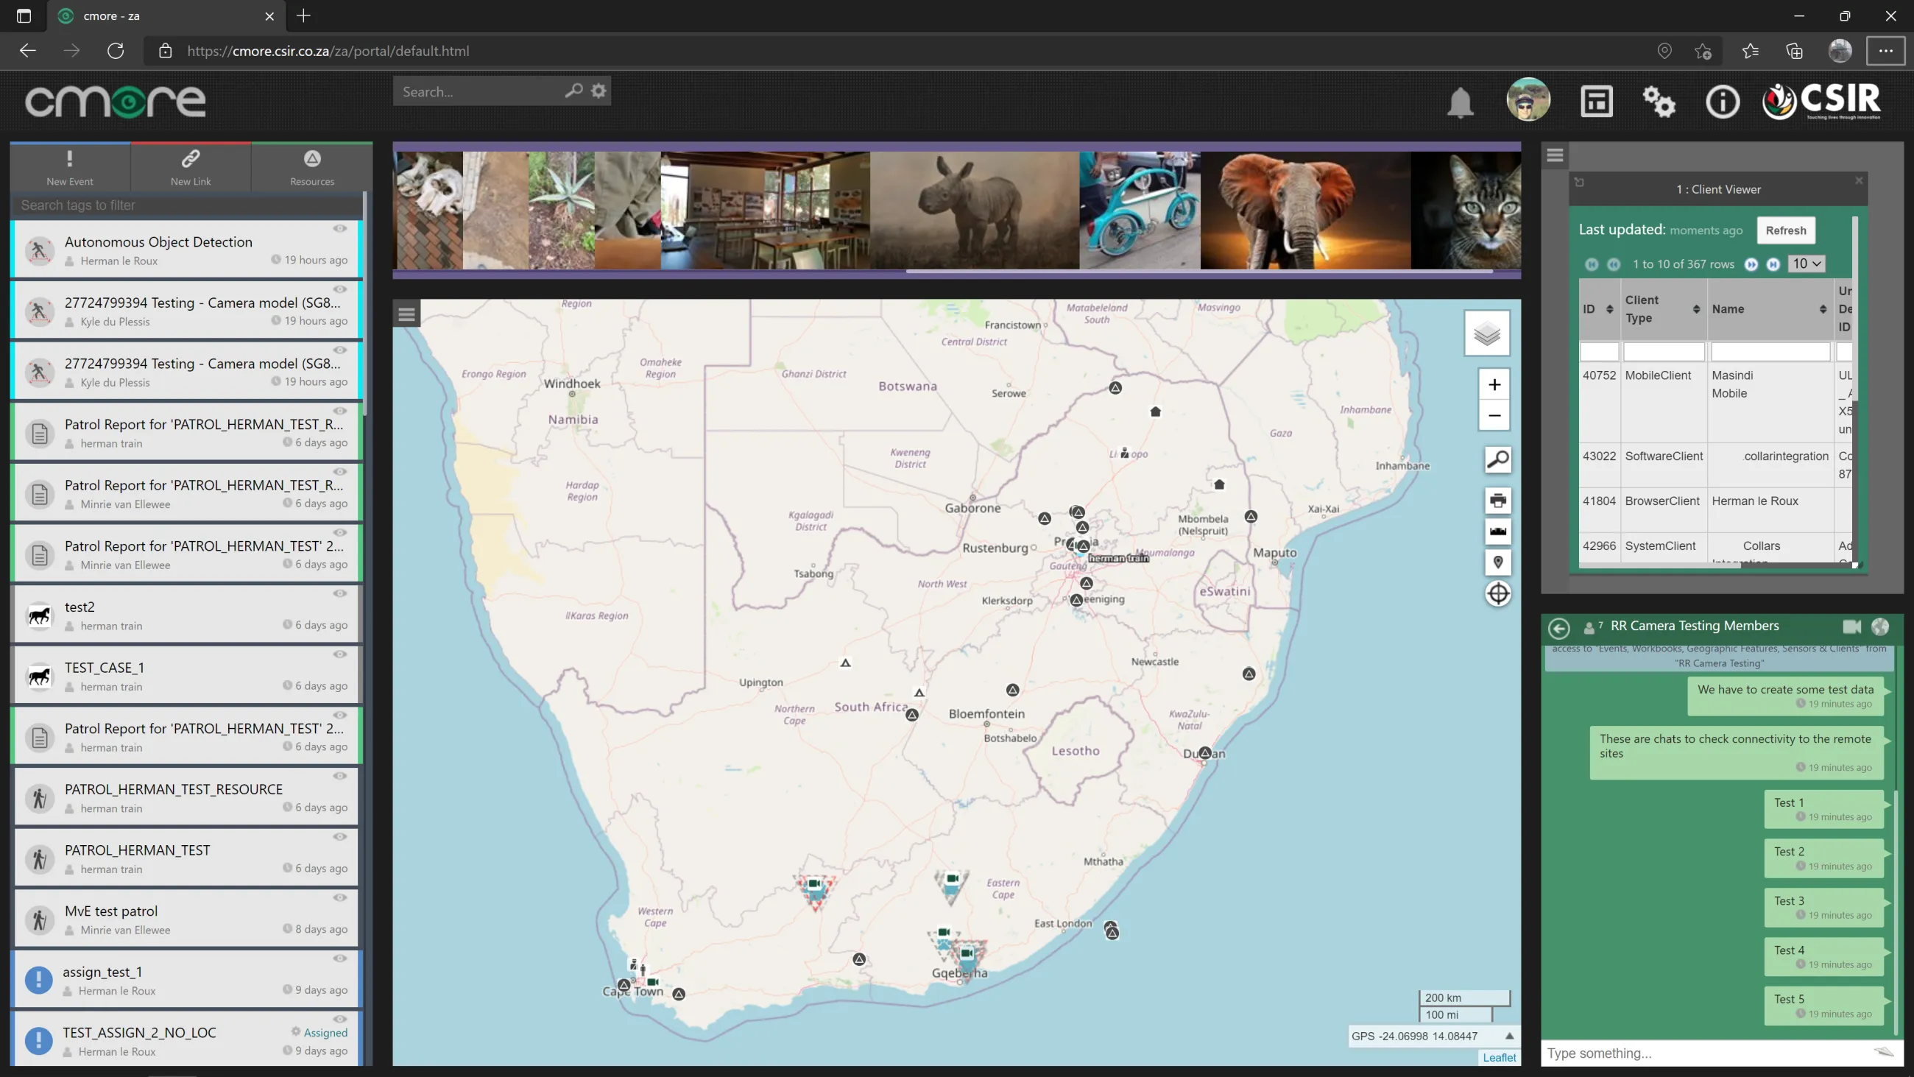1914x1077 pixels.
Task: Open the map layers control
Action: 1487,333
